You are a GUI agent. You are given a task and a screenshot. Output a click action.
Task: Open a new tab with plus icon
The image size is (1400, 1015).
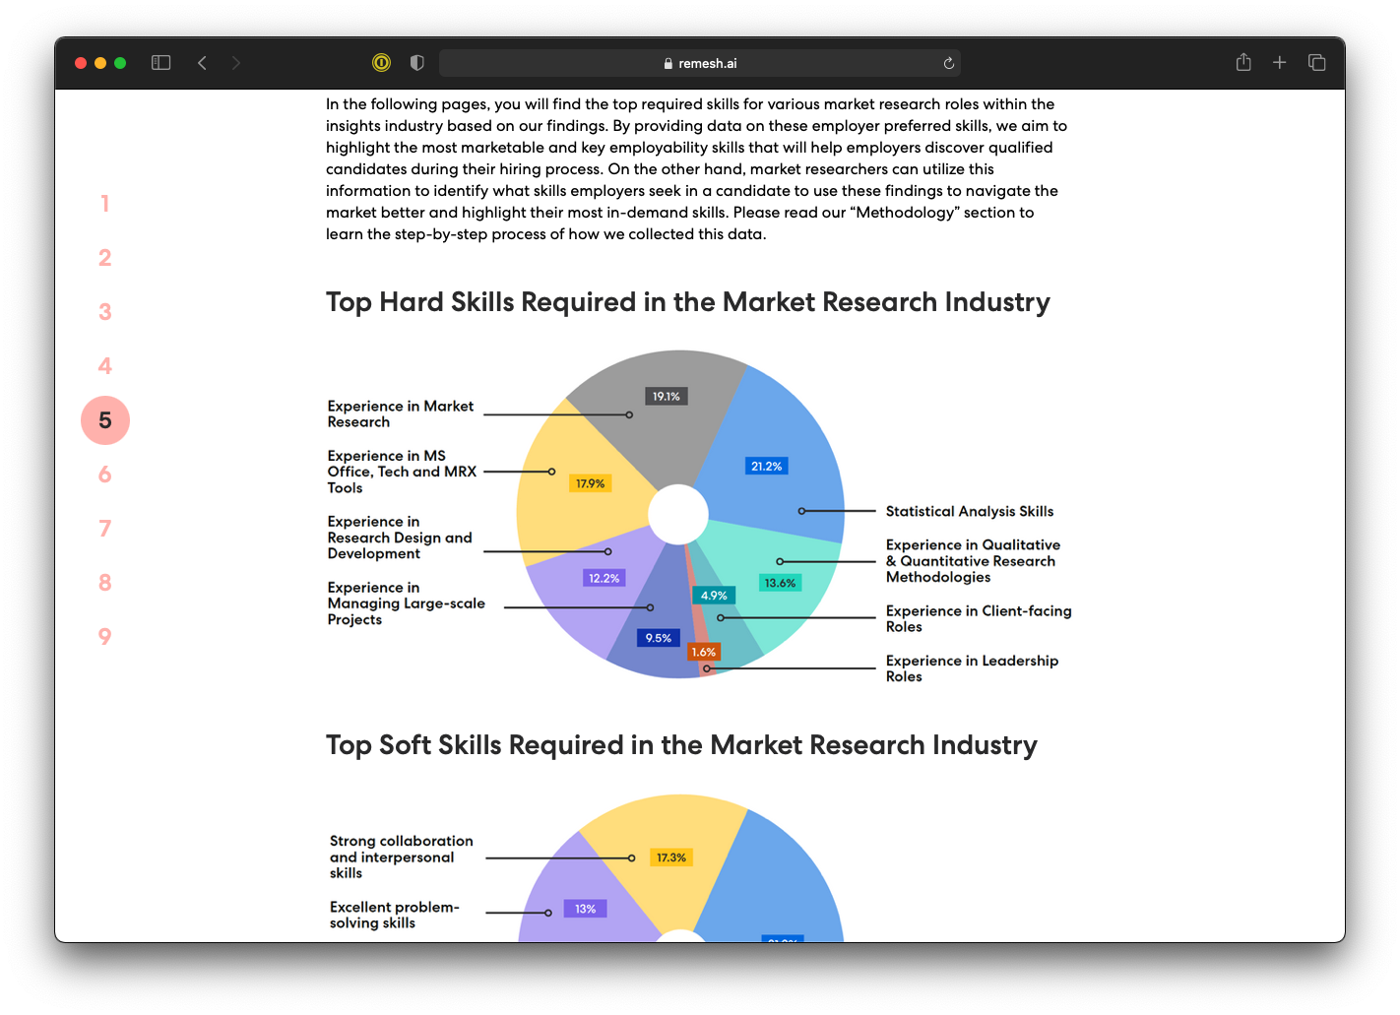(1280, 63)
